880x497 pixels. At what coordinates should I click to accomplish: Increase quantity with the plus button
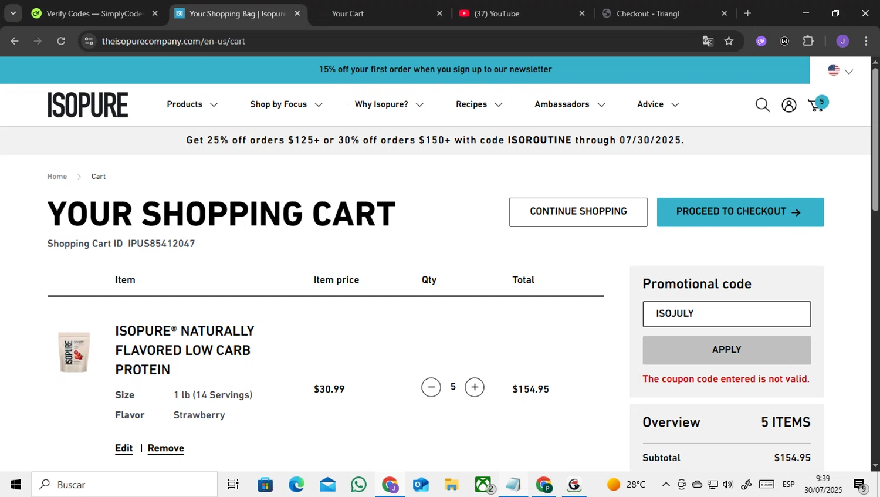(x=475, y=387)
